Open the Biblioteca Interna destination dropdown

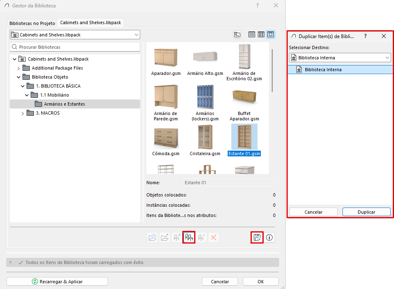(x=340, y=58)
